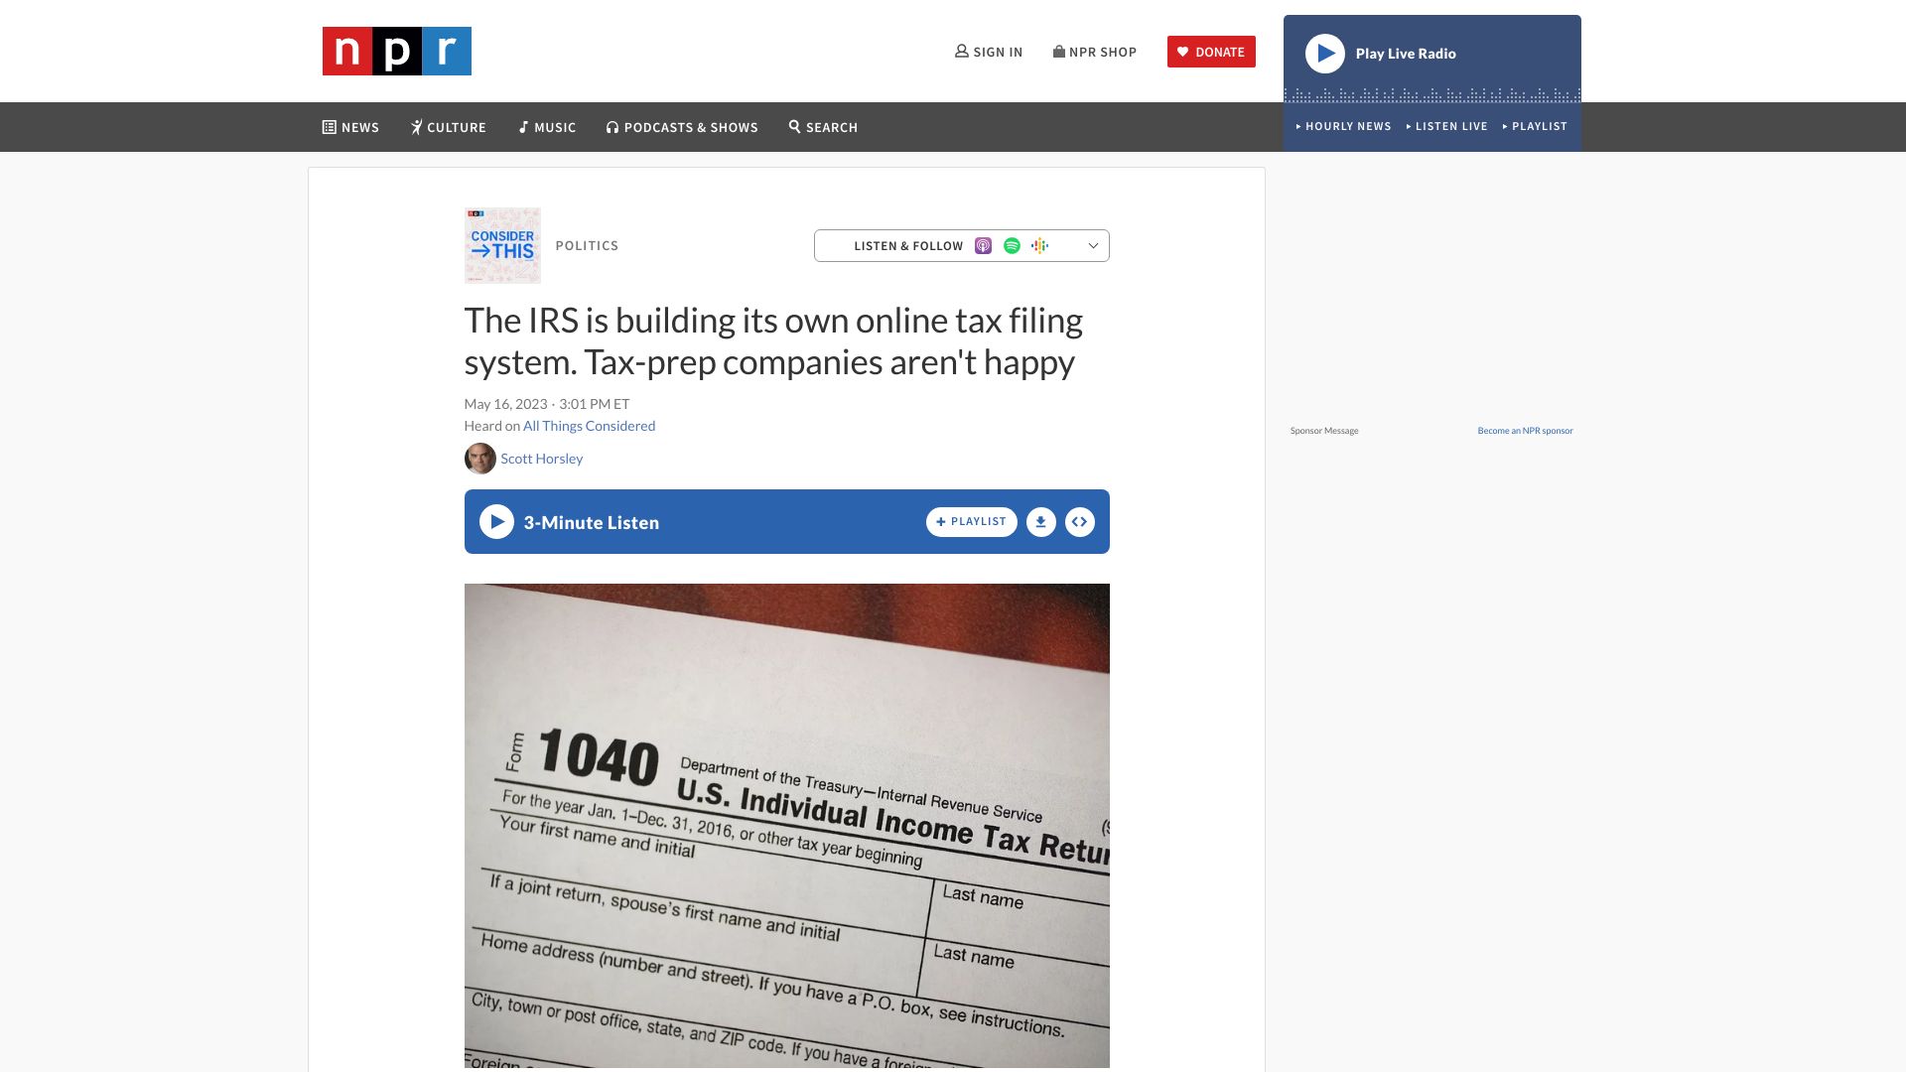Image resolution: width=1906 pixels, height=1072 pixels.
Task: Download the audio with the download icon
Action: click(x=1040, y=522)
